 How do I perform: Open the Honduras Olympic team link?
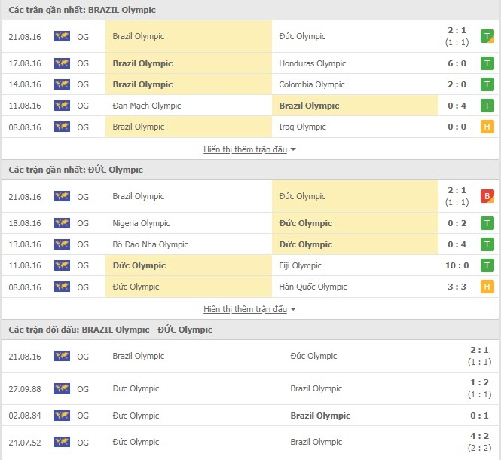click(x=312, y=63)
